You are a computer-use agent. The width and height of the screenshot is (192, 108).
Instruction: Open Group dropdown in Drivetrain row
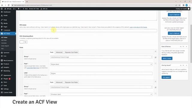(x=101, y=87)
